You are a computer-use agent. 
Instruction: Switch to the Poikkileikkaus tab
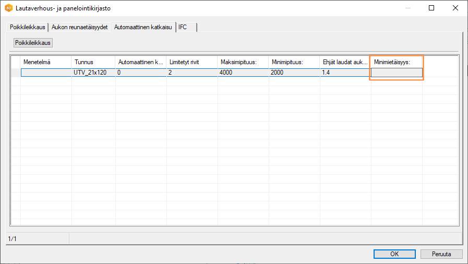tap(28, 27)
